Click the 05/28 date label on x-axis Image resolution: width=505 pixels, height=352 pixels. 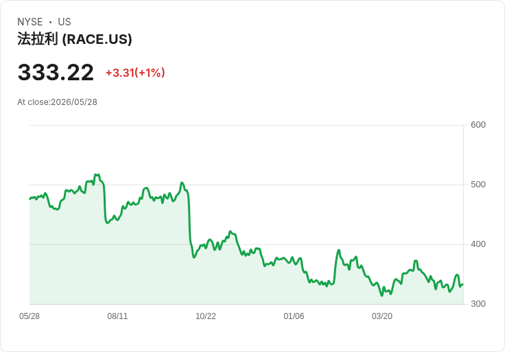point(30,316)
